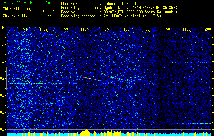Click the 1200 time marker

tap(207, 29)
